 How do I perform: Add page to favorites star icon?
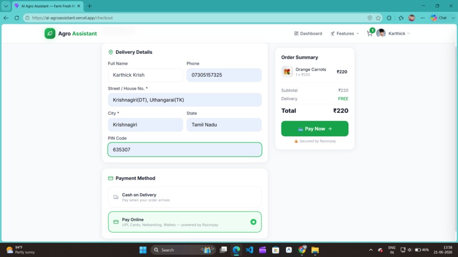click(x=378, y=18)
